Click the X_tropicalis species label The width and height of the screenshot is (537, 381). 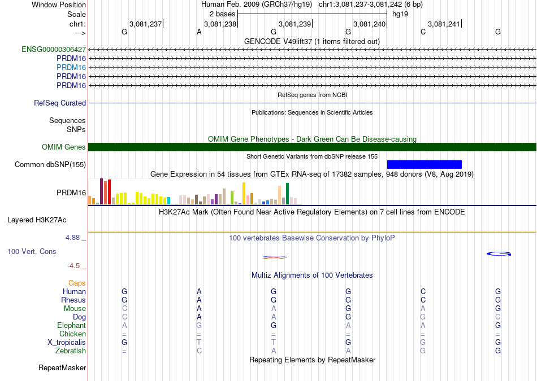click(67, 343)
